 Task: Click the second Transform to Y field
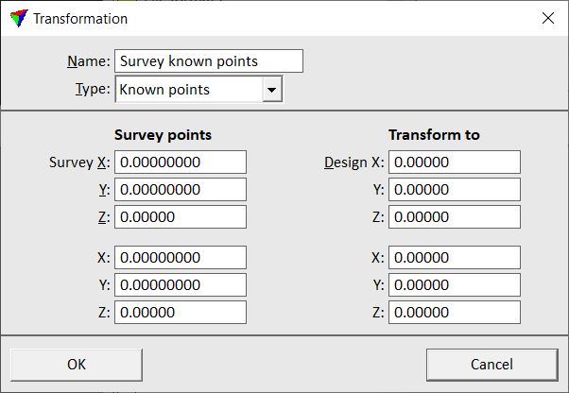coord(455,284)
